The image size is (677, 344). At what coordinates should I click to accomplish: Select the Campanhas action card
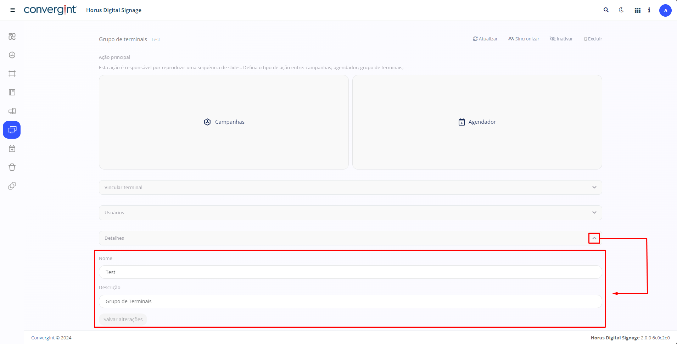pos(224,122)
